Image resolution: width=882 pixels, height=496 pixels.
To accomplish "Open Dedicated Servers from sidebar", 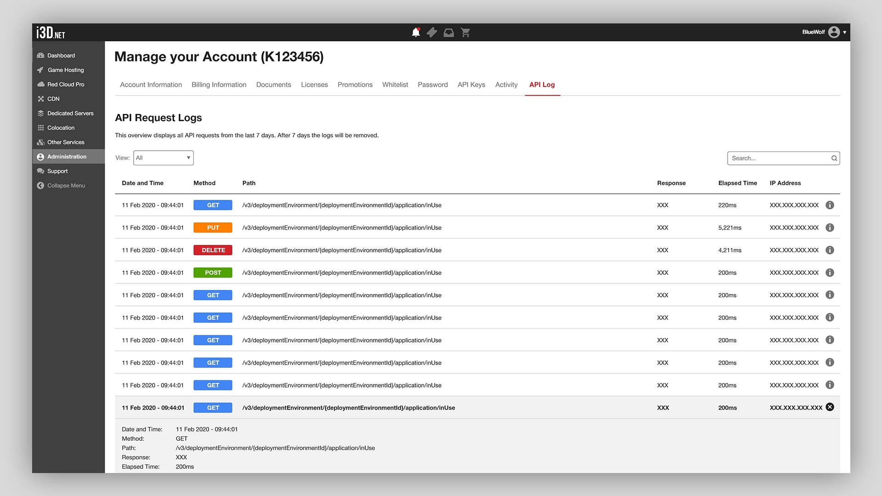I will click(70, 113).
